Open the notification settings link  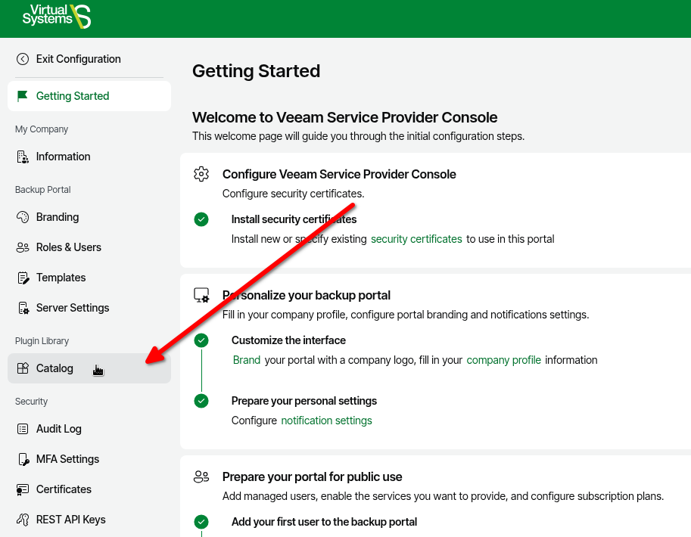(326, 421)
